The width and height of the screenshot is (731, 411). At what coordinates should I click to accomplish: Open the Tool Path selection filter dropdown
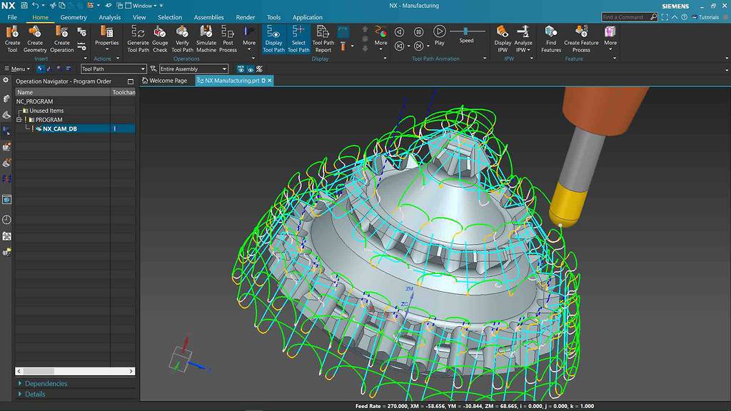coord(114,69)
